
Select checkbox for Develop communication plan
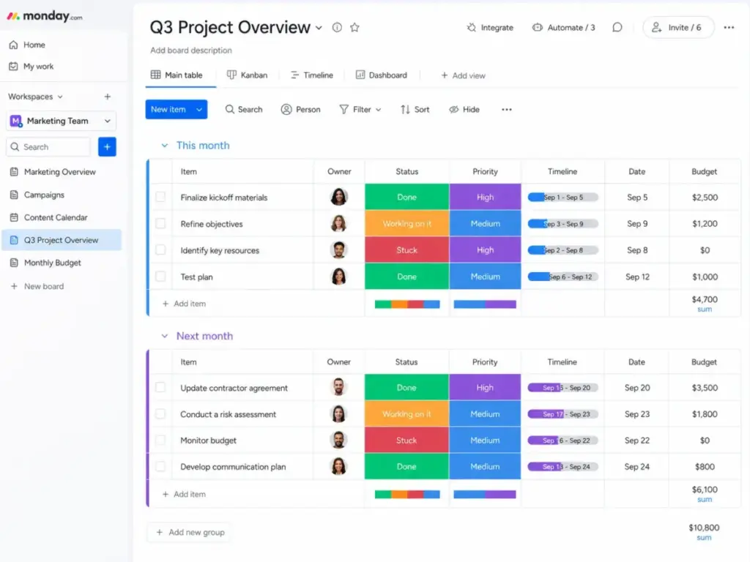click(x=160, y=466)
